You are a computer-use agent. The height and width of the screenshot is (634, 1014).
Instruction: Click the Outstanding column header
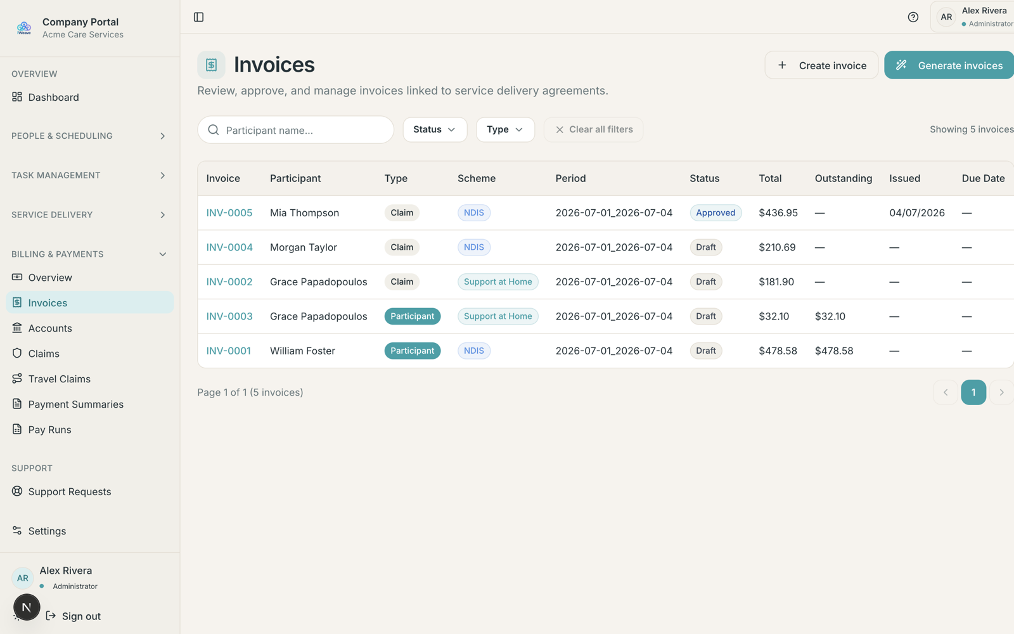click(844, 178)
